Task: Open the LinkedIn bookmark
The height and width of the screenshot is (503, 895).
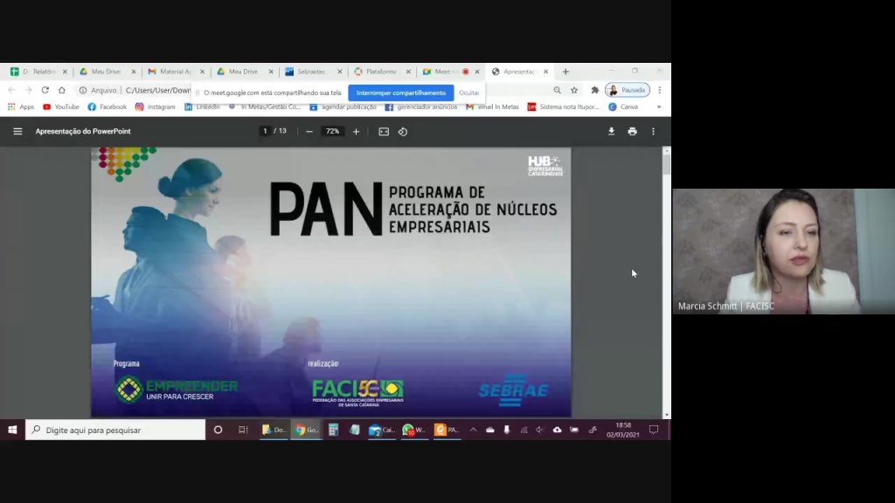Action: 202,107
